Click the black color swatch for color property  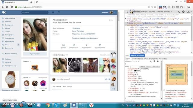pyautogui.click(x=135, y=71)
